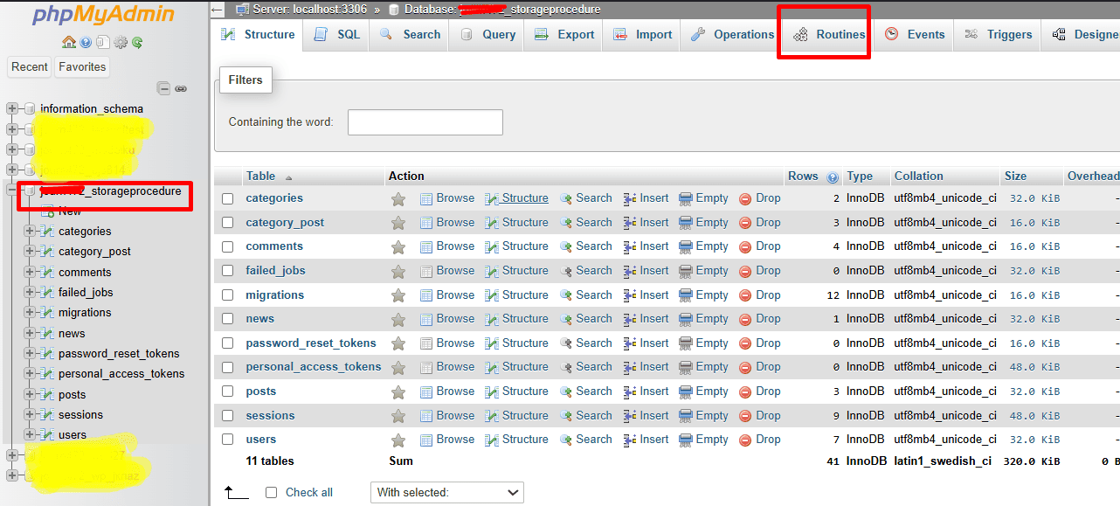The image size is (1120, 506).
Task: Click Drop for the sessions table
Action: click(x=760, y=416)
